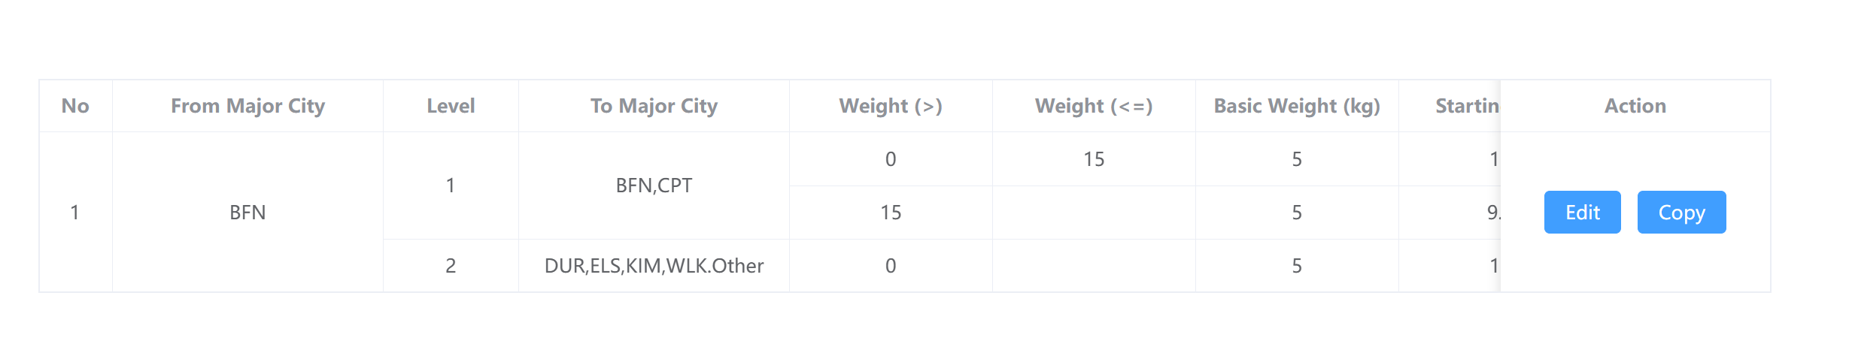This screenshot has height=359, width=1849.
Task: Select the Weight (>) column header
Action: pyautogui.click(x=891, y=106)
